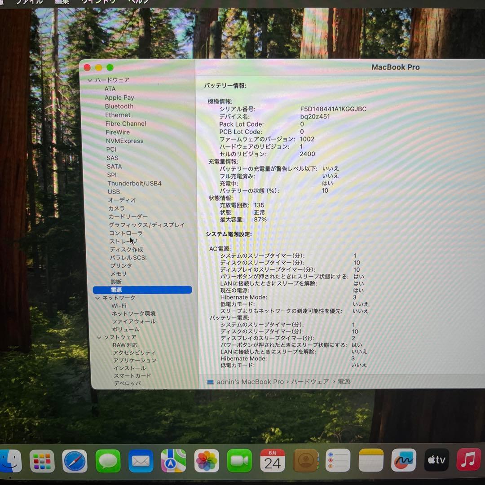The height and width of the screenshot is (485, 485).
Task: Launch the Messages app in the Dock
Action: (x=108, y=460)
